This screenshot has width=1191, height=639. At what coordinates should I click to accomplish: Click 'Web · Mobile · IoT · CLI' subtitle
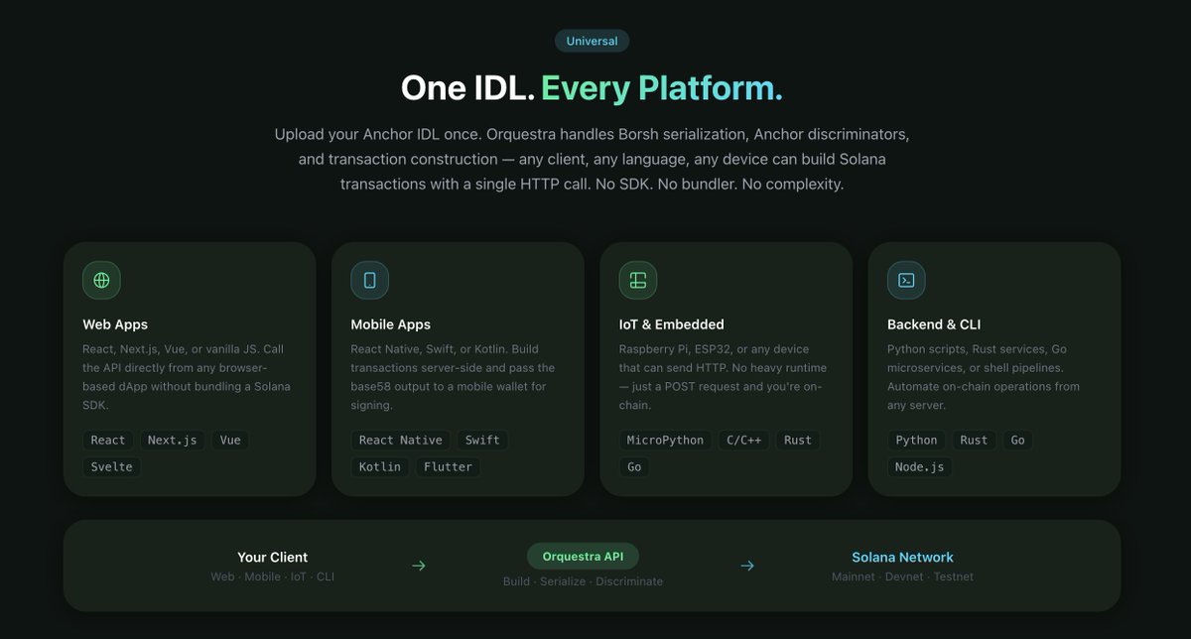point(273,576)
